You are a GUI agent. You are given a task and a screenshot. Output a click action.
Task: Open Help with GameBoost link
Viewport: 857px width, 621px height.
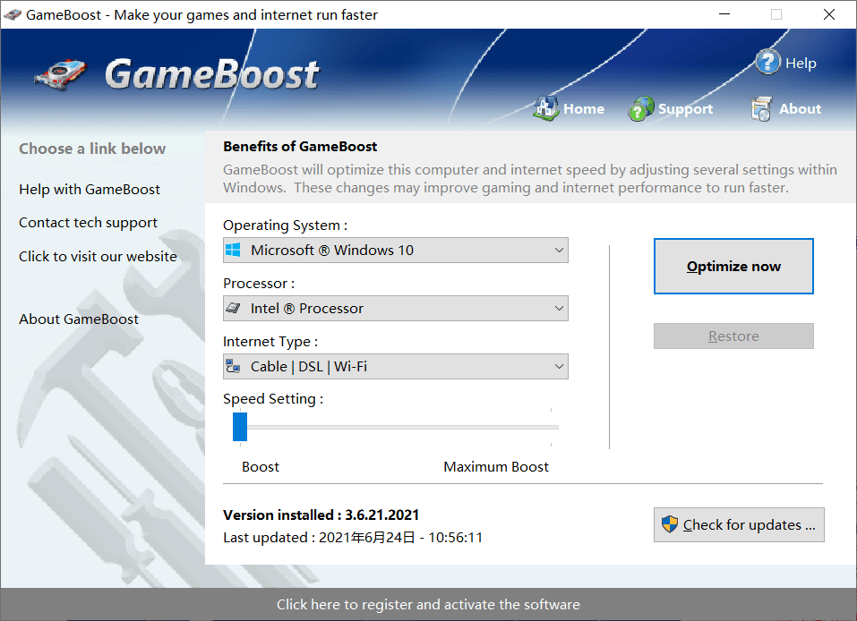point(89,189)
